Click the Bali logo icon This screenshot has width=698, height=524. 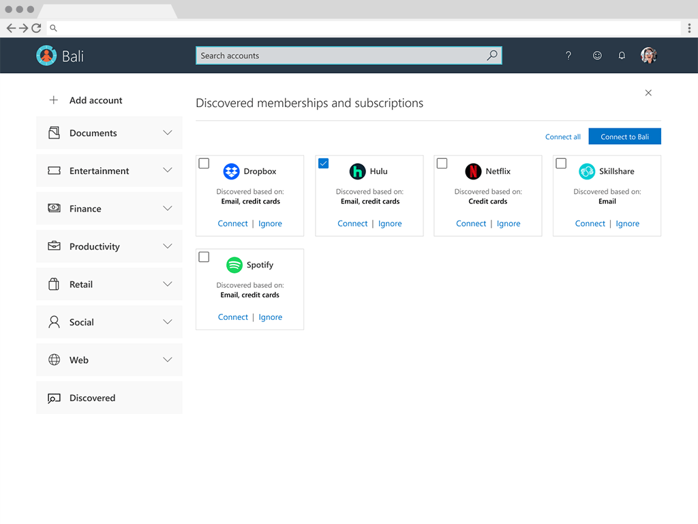click(46, 56)
